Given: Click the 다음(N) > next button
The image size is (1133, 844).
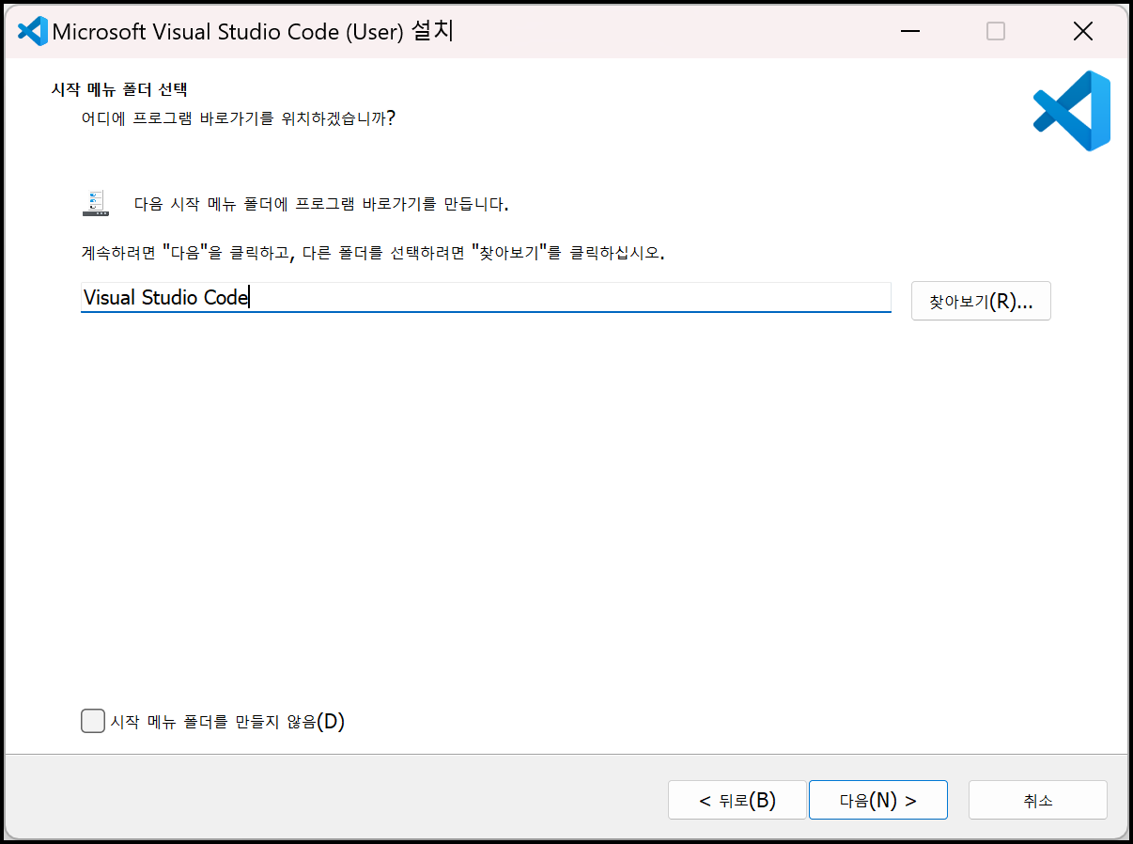Looking at the screenshot, I should click(877, 800).
